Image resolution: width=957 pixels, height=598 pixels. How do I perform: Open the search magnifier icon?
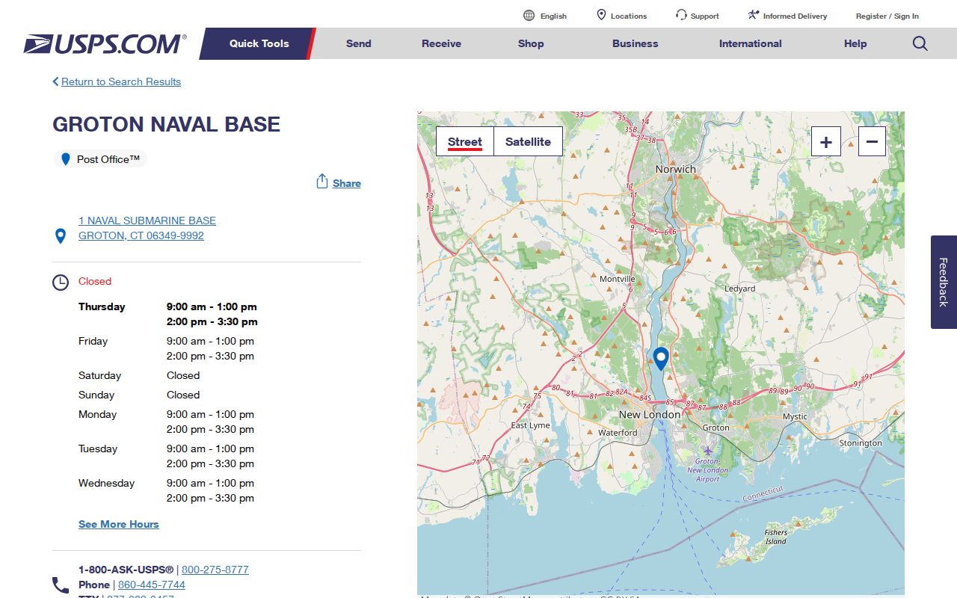point(920,43)
